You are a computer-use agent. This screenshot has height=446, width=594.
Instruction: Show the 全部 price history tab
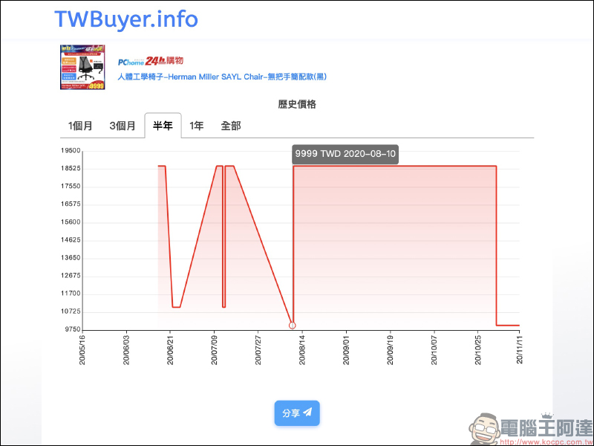tap(231, 126)
